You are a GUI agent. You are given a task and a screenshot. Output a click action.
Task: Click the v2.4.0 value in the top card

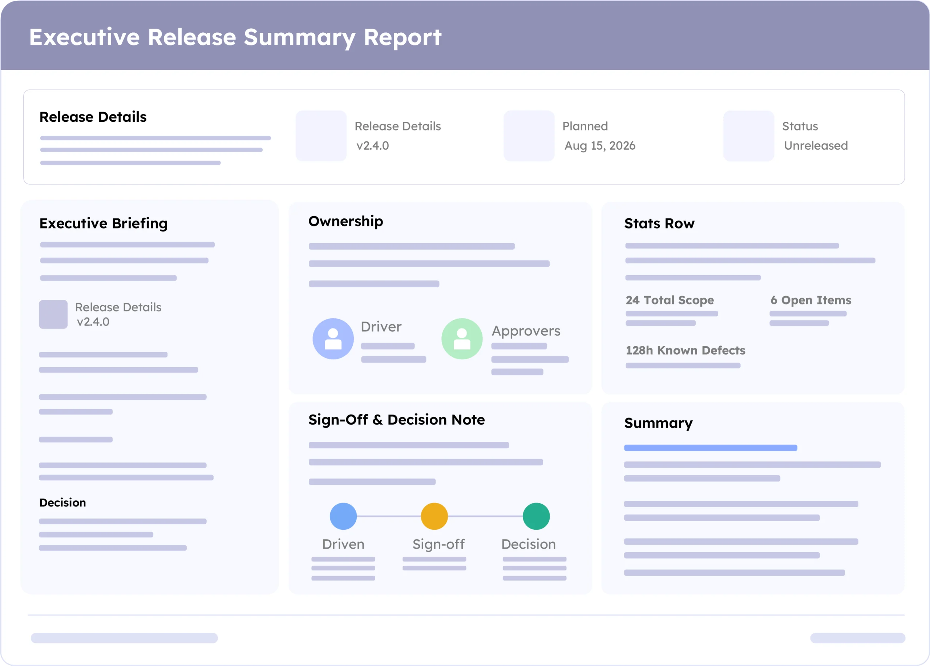[373, 146]
